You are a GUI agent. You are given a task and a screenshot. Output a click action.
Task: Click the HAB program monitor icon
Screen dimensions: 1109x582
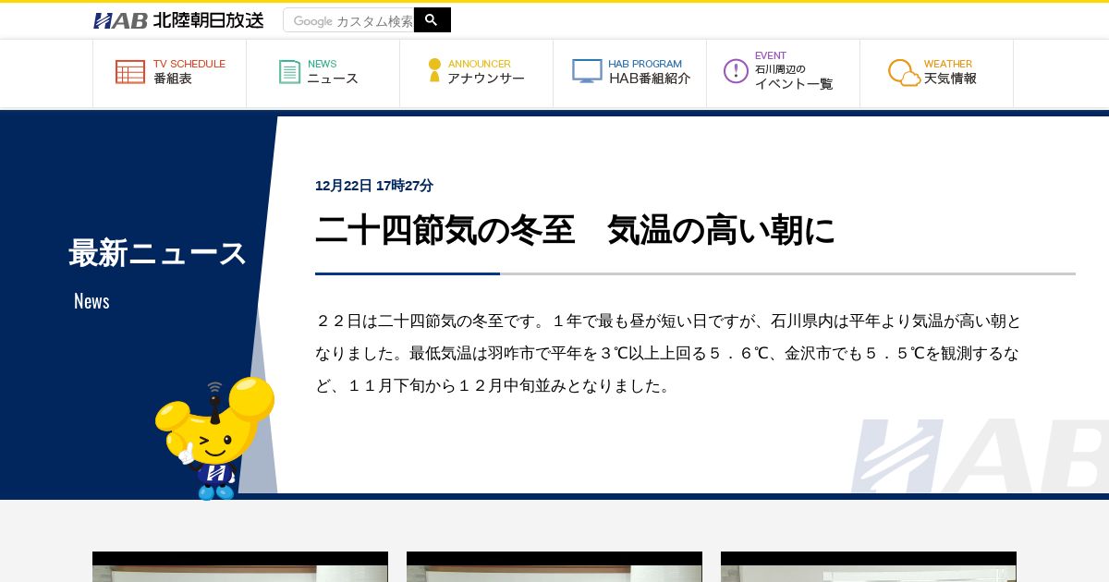tap(587, 71)
